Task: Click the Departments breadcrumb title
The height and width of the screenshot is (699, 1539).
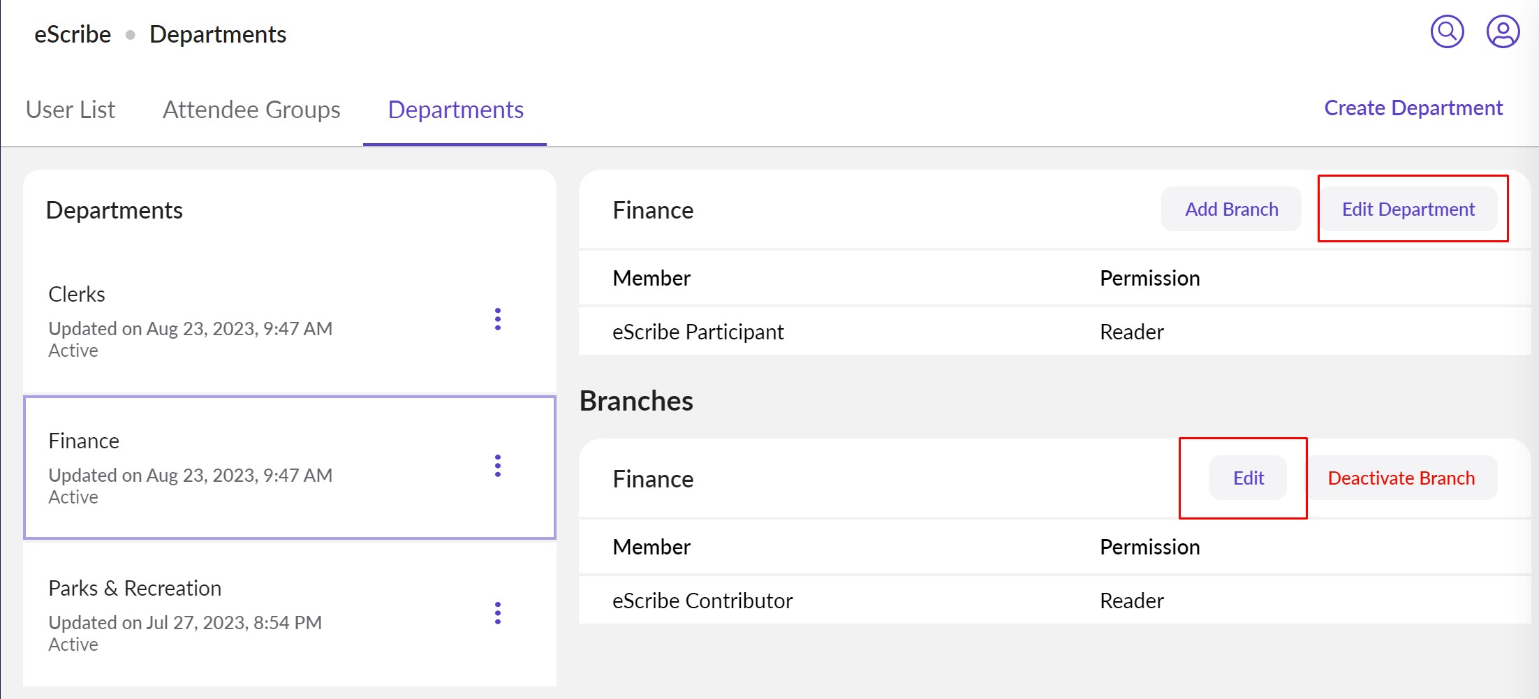Action: click(x=218, y=34)
